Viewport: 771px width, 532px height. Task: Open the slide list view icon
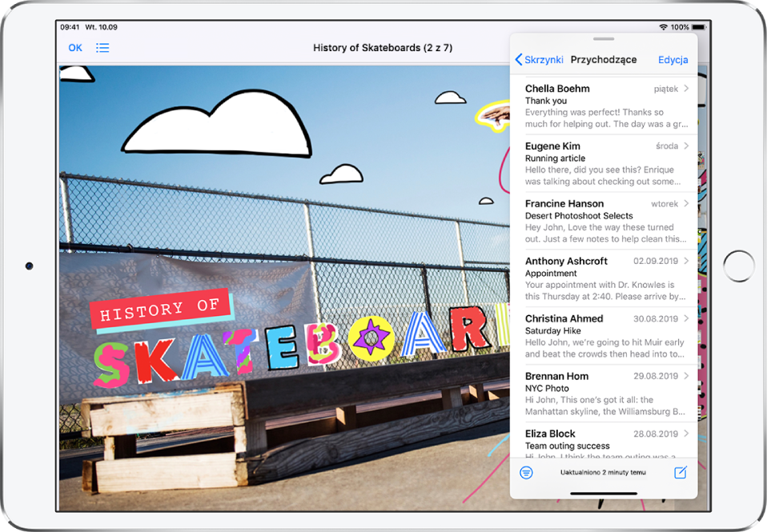[x=102, y=48]
